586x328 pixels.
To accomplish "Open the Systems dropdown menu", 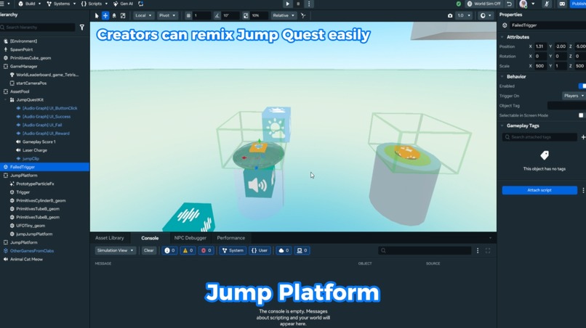I will point(61,4).
